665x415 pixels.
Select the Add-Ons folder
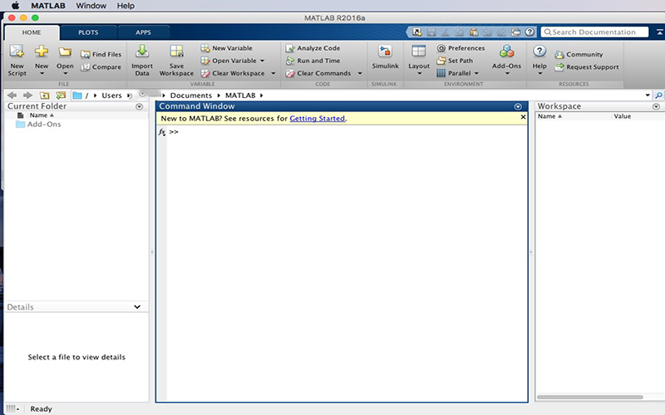(38, 124)
